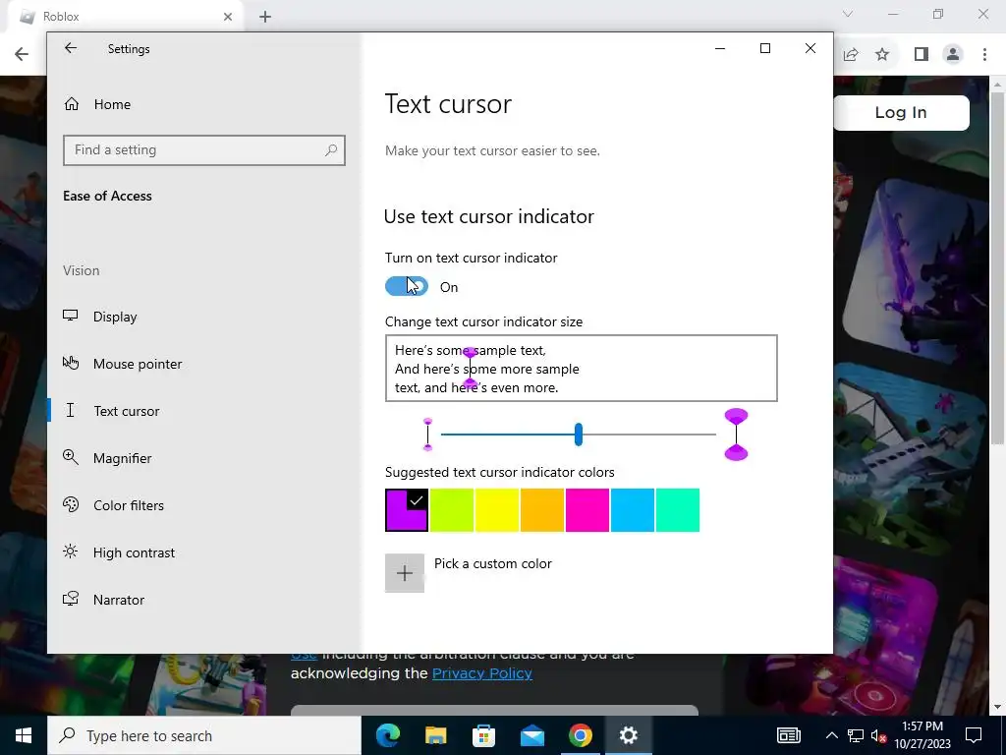This screenshot has width=1006, height=755.
Task: Select the sky blue indicator color swatch
Action: pos(633,510)
